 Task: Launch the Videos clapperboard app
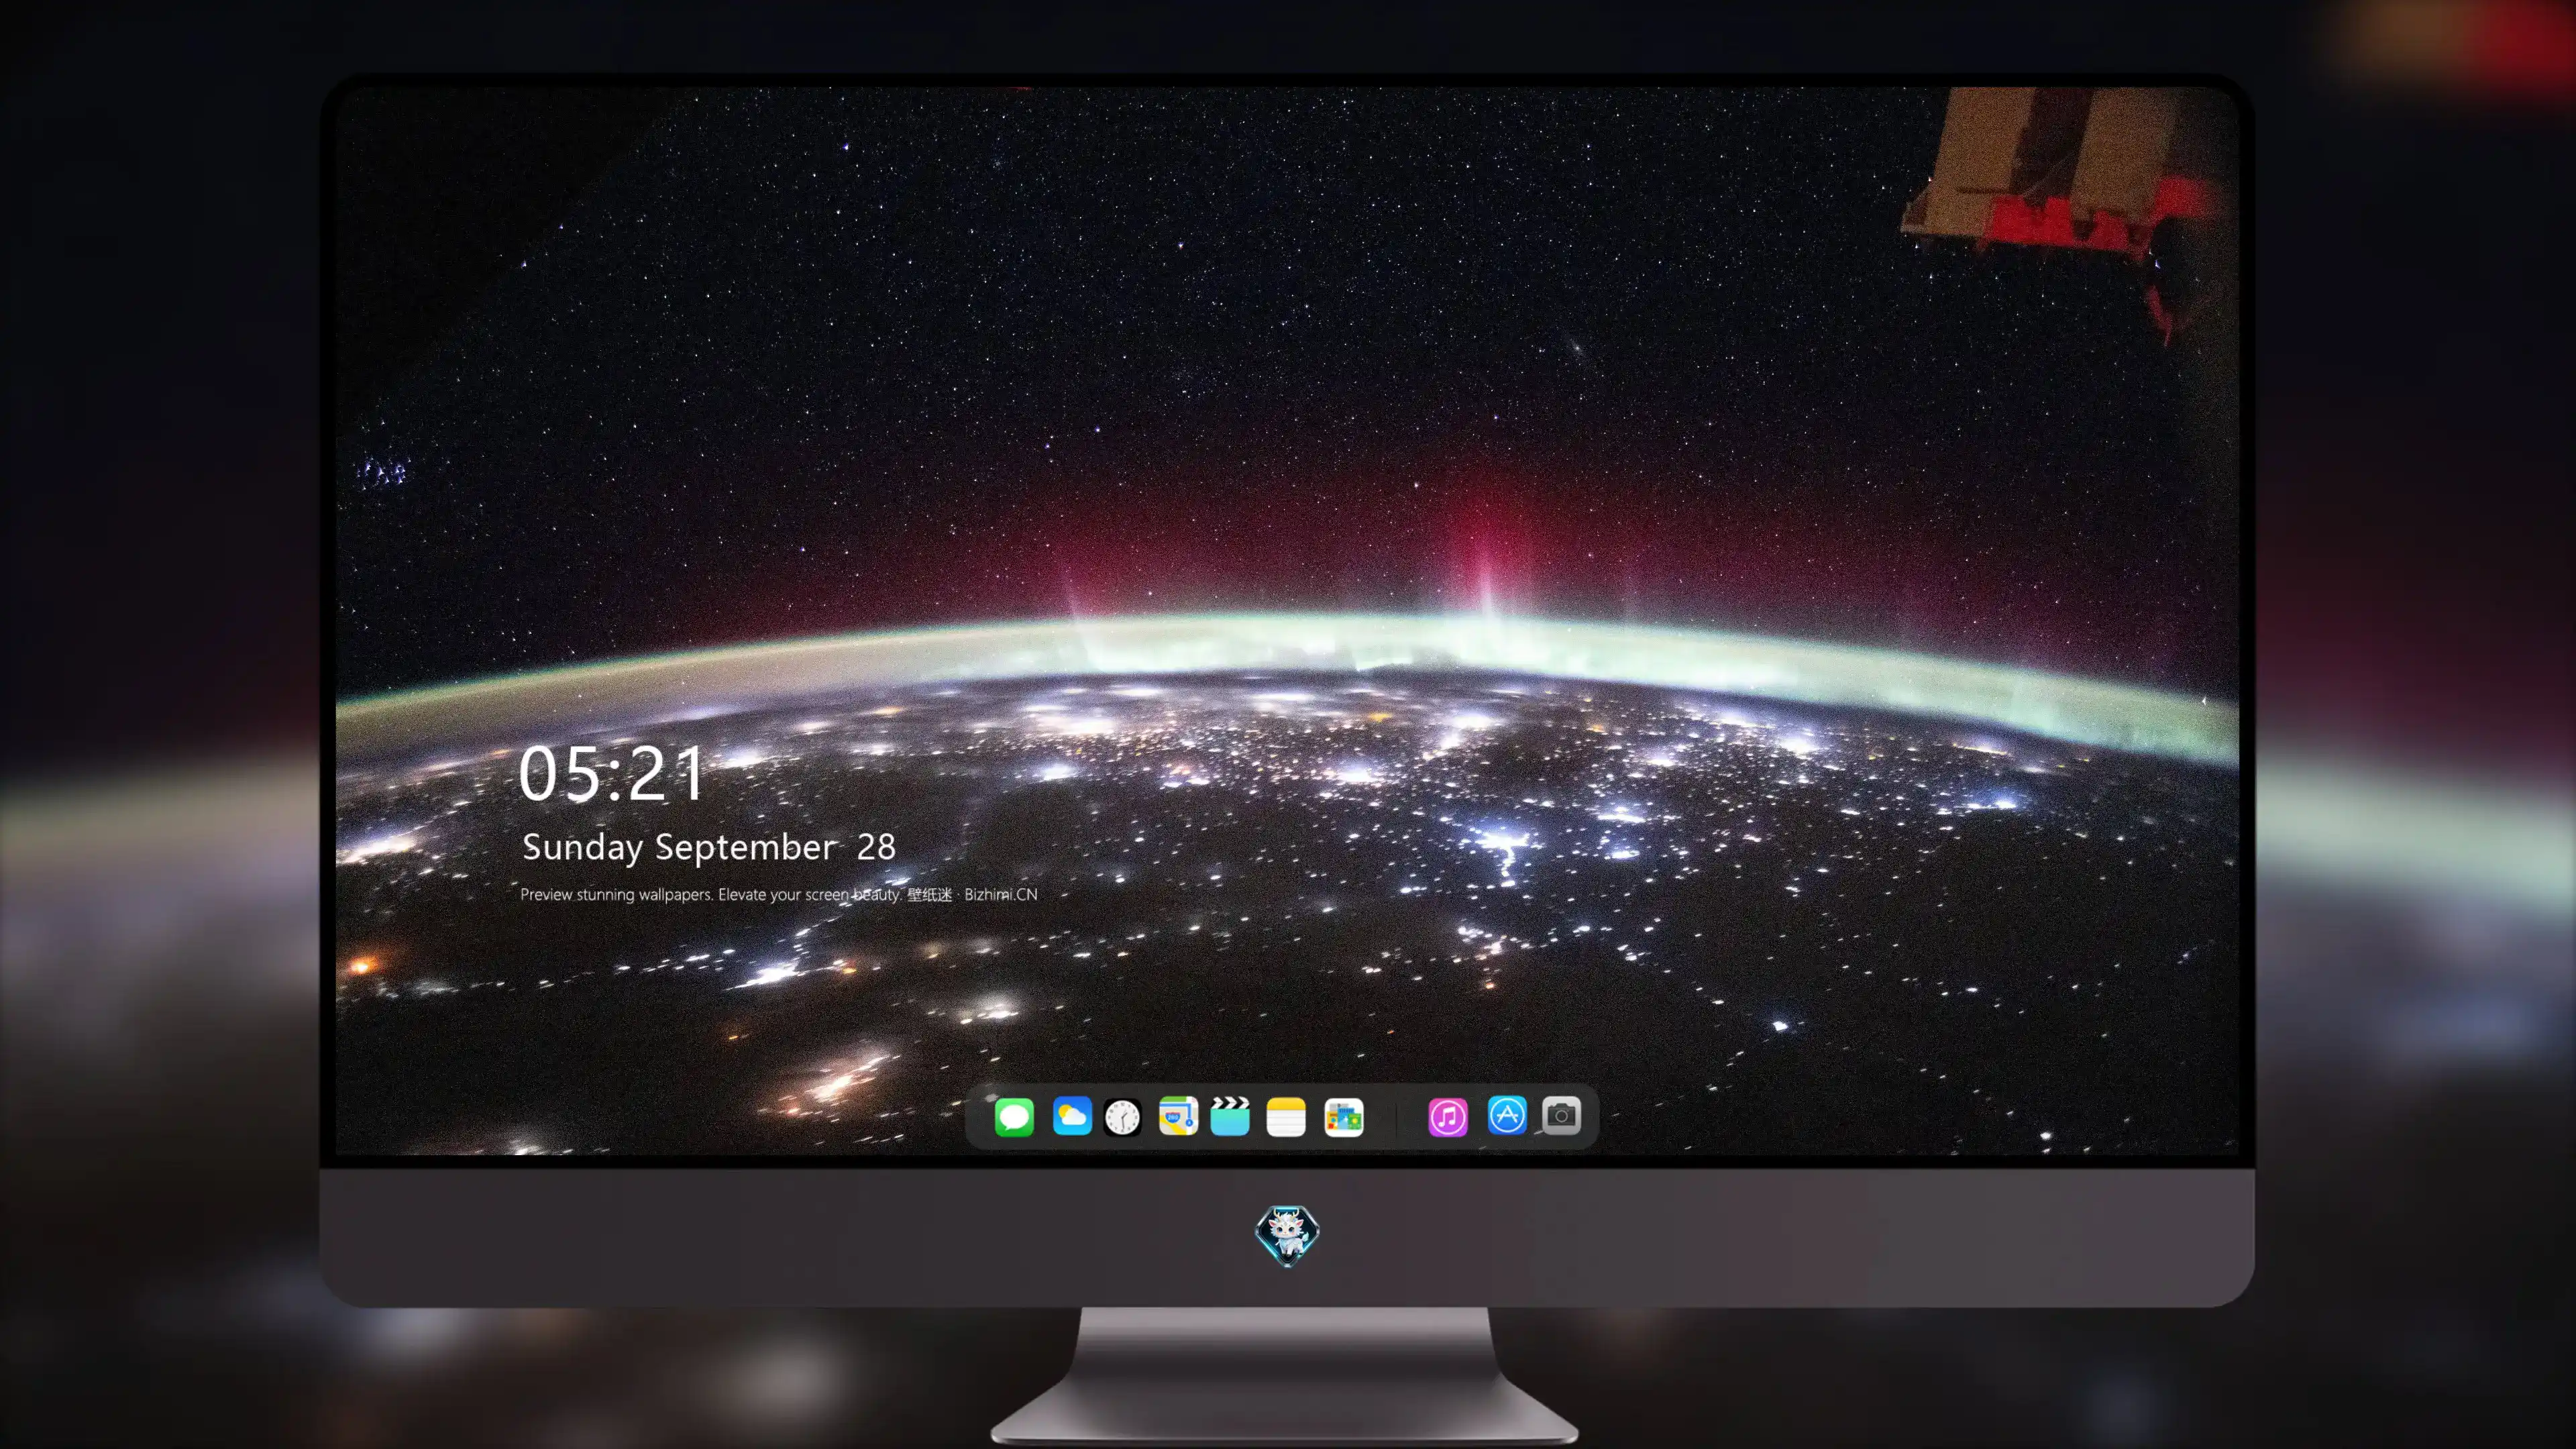point(1230,1116)
